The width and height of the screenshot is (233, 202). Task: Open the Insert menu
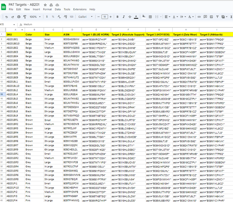point(36,9)
